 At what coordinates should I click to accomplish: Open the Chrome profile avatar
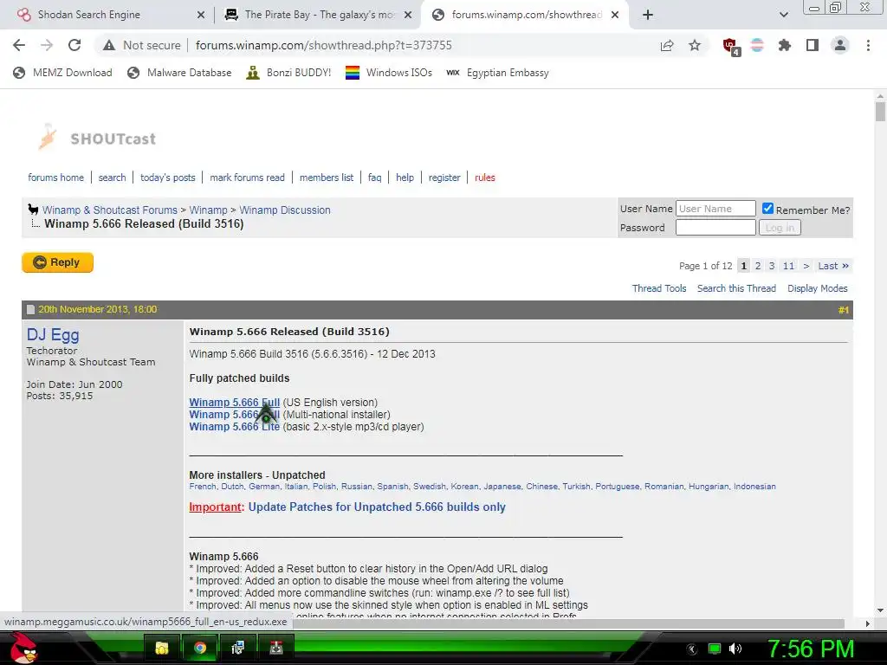[840, 45]
